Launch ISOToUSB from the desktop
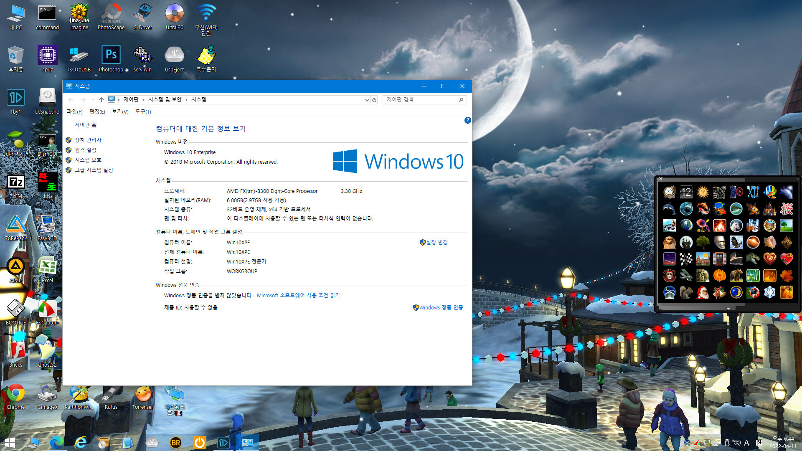 pos(79,59)
